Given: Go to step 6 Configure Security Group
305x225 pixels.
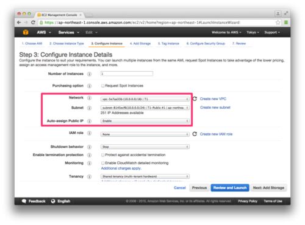Looking at the screenshot, I should (x=206, y=44).
